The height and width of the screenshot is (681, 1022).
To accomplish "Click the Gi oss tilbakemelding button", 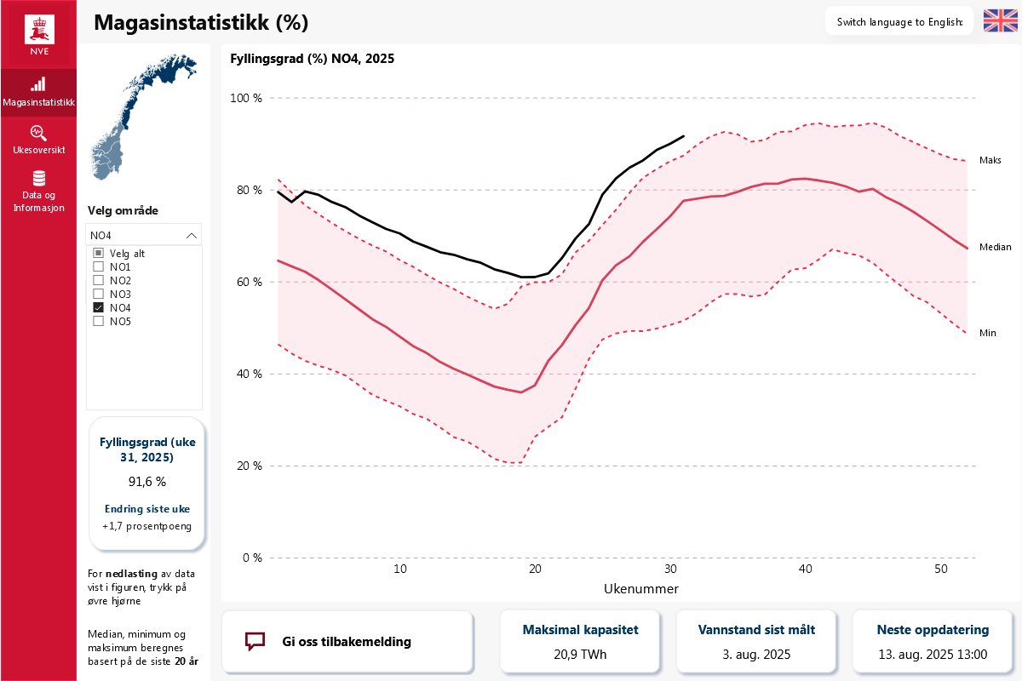I will [347, 642].
